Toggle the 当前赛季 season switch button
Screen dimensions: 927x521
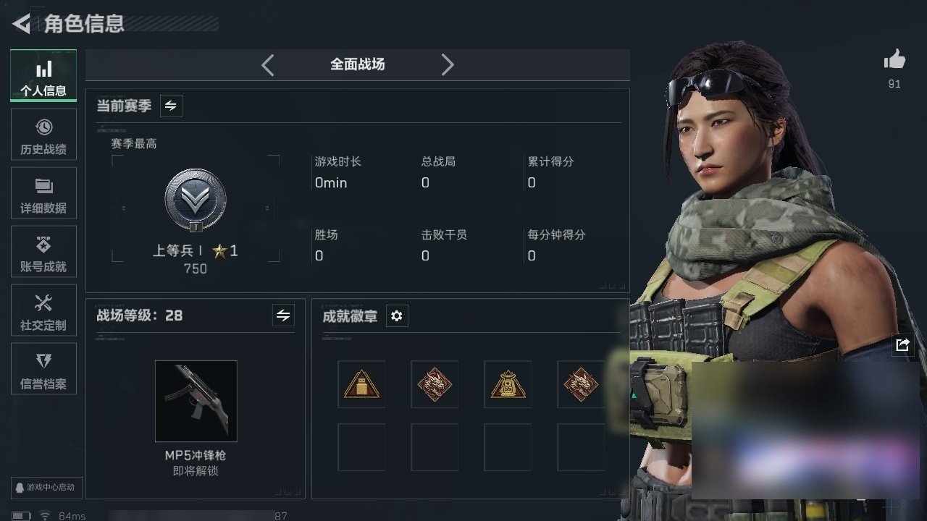[171, 106]
